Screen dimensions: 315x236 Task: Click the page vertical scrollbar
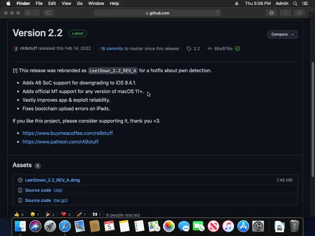pos(313,120)
